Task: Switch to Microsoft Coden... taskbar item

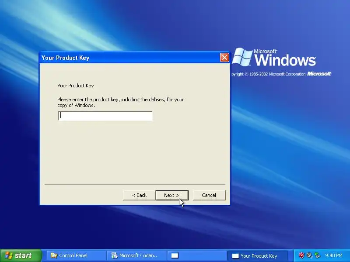Action: (x=137, y=255)
